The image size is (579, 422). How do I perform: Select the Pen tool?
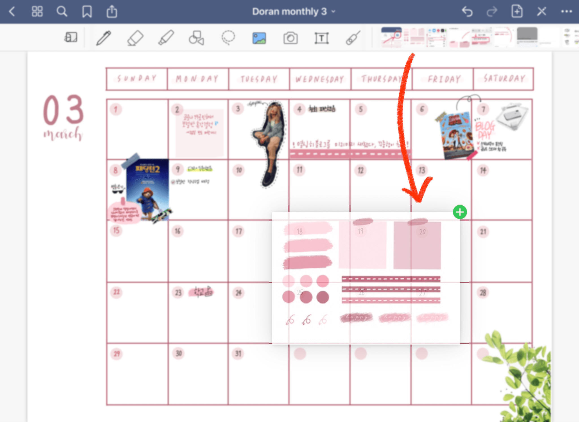tap(103, 38)
